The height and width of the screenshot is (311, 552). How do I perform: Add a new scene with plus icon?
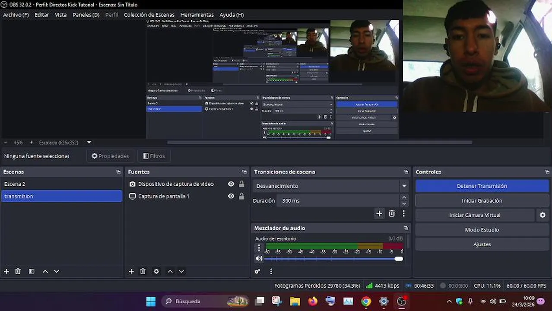pos(6,271)
